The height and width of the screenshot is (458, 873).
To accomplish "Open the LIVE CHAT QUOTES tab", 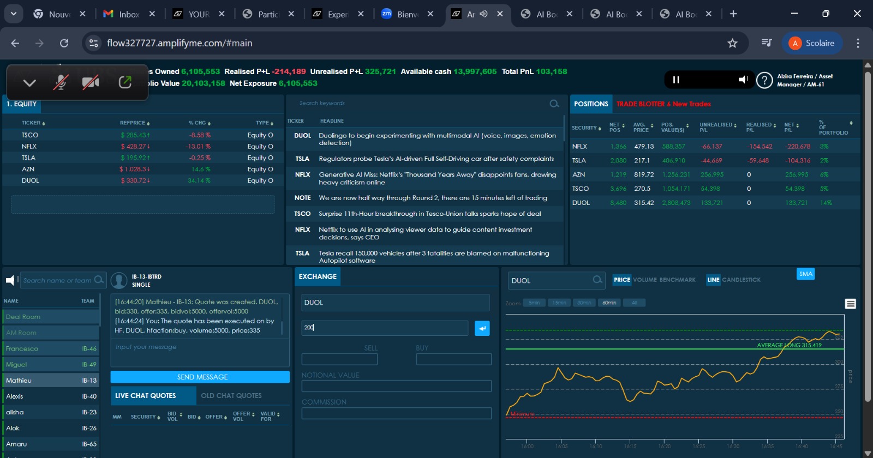I will click(153, 395).
